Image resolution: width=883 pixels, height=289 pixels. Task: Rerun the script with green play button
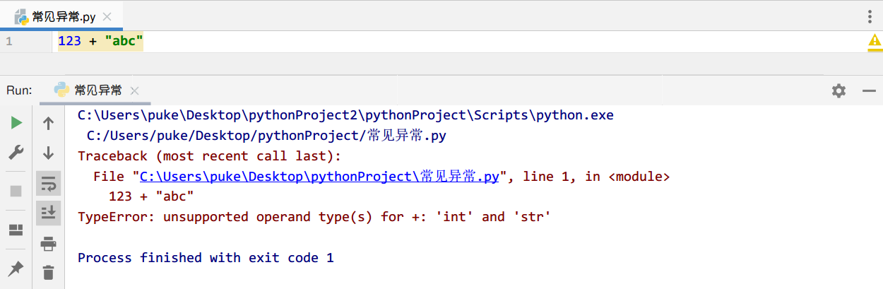(16, 123)
